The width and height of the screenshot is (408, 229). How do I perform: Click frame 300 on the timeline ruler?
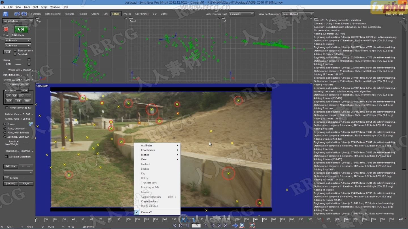click(310, 219)
